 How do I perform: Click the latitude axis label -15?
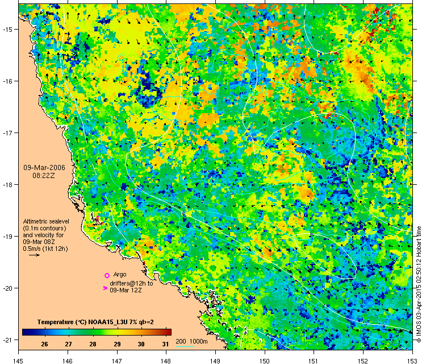[7, 30]
